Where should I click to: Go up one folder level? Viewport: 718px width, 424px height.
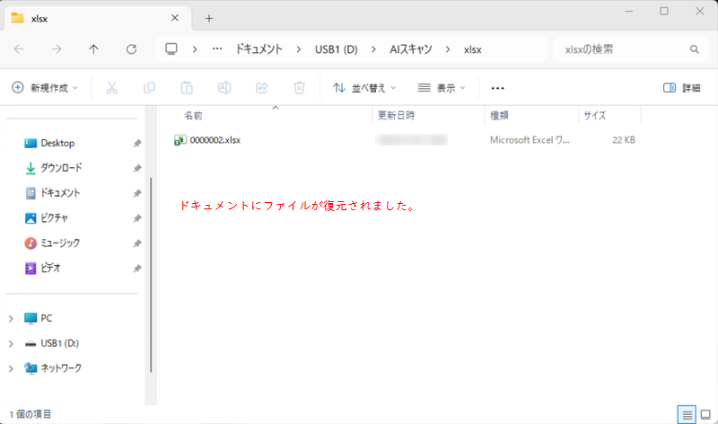(x=94, y=49)
